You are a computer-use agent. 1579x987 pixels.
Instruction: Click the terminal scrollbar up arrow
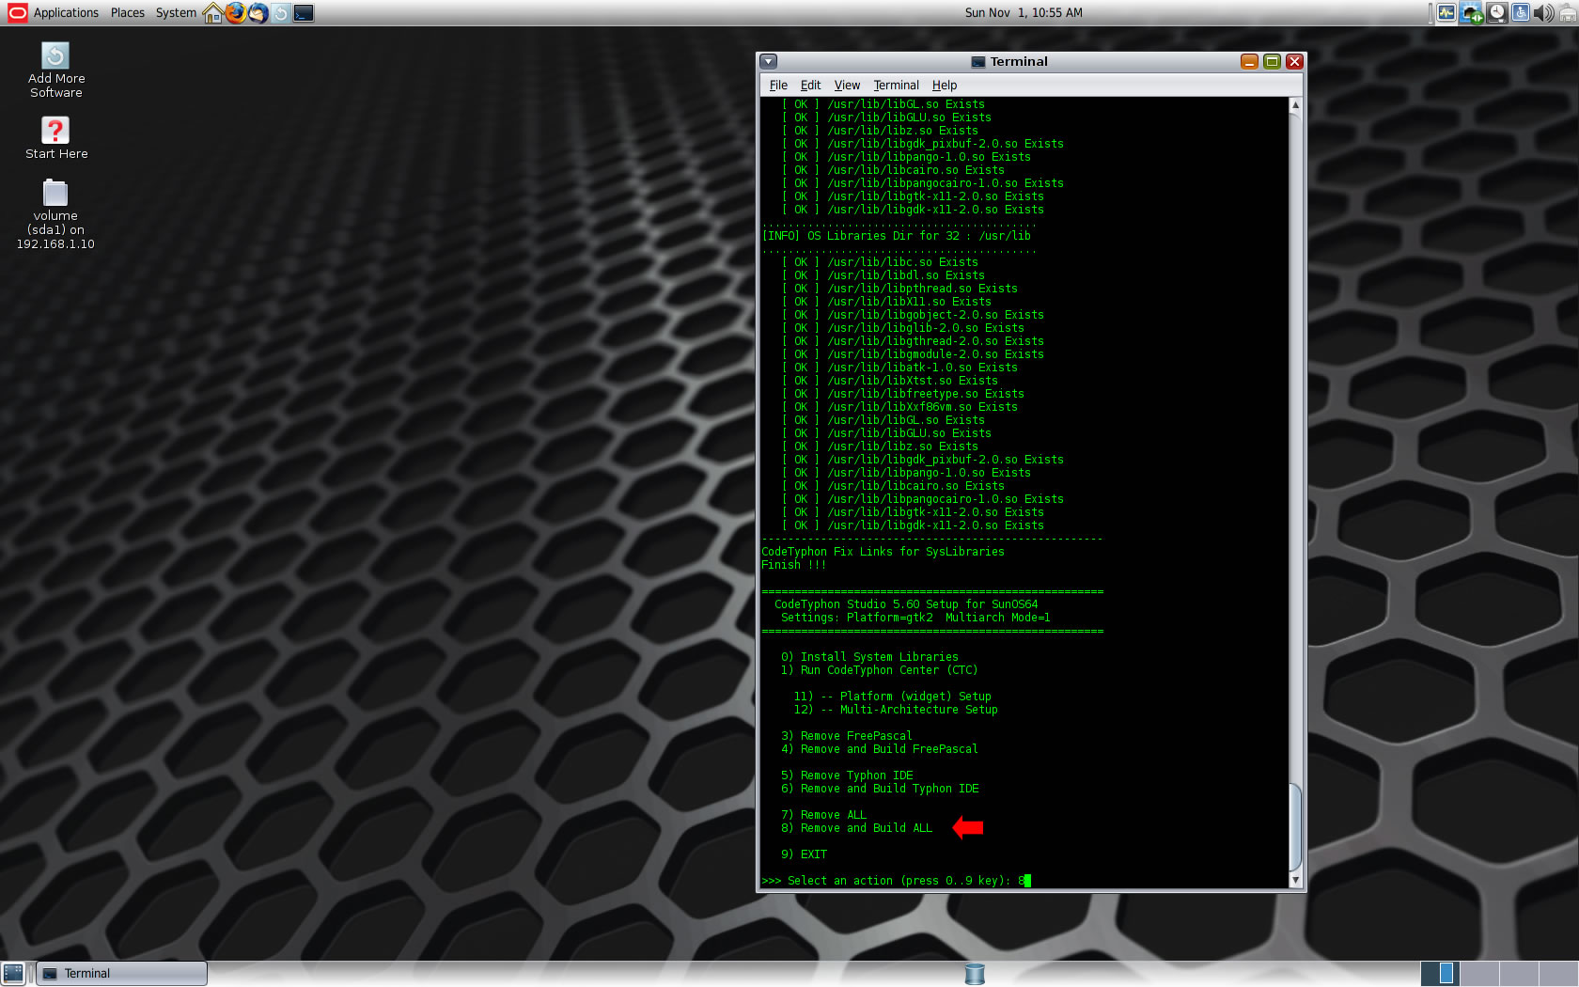coord(1295,105)
